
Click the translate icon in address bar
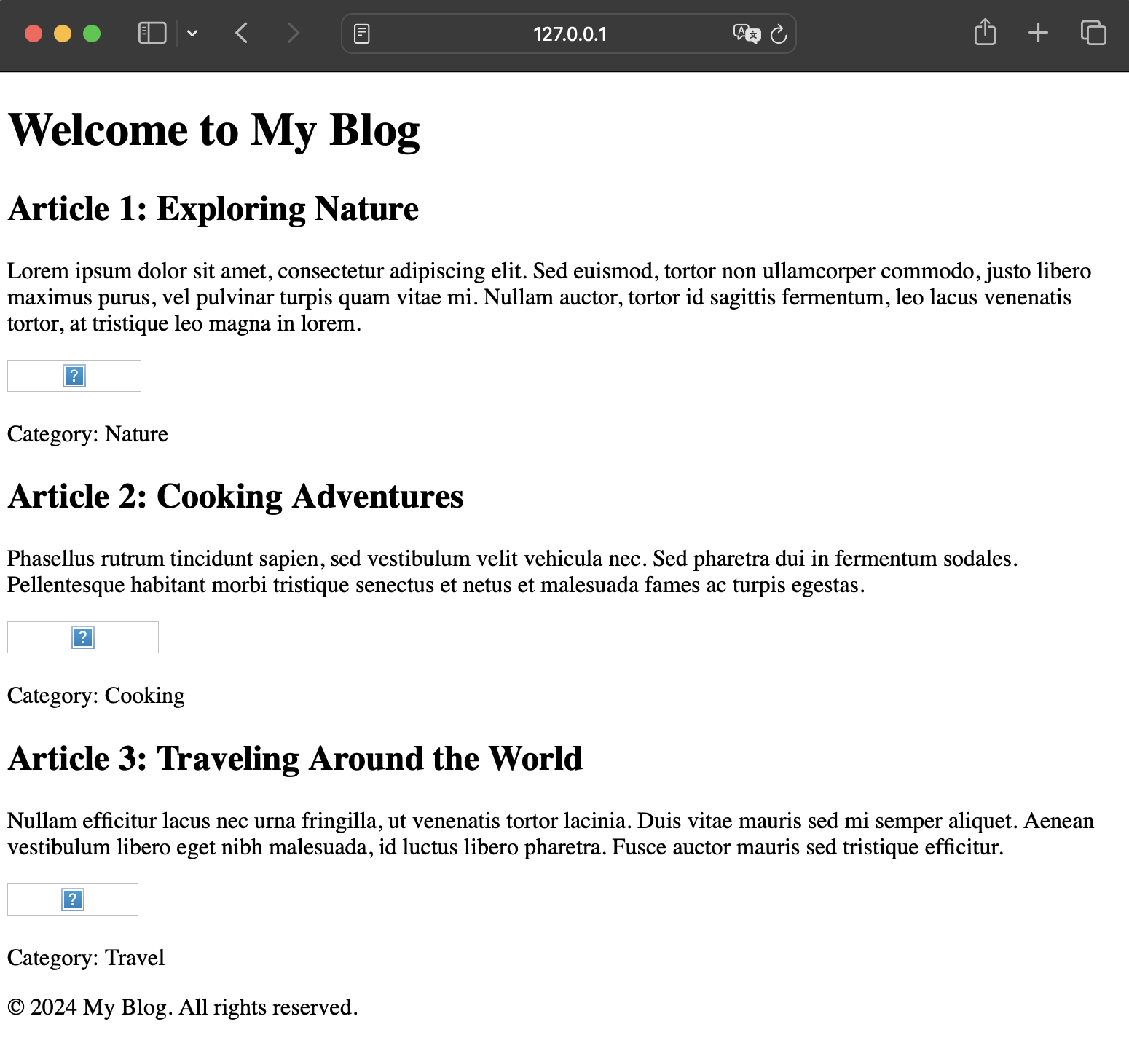(746, 34)
